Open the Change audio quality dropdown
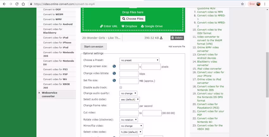Viewport: 269px width, 137px height. 128,93
